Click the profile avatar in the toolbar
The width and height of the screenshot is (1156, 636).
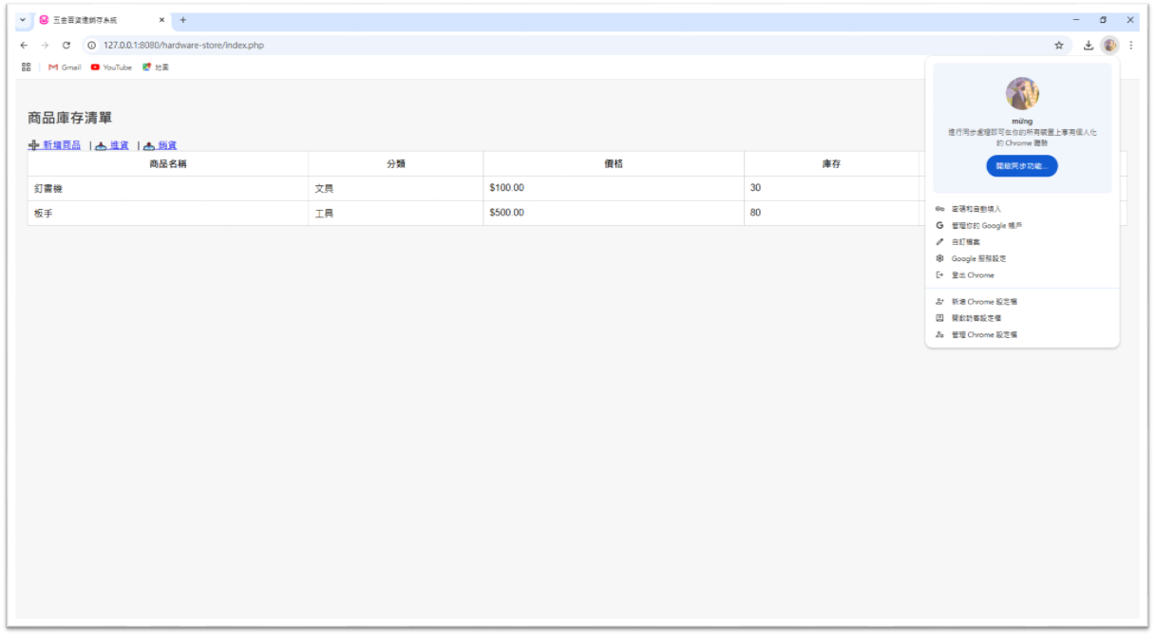1109,45
